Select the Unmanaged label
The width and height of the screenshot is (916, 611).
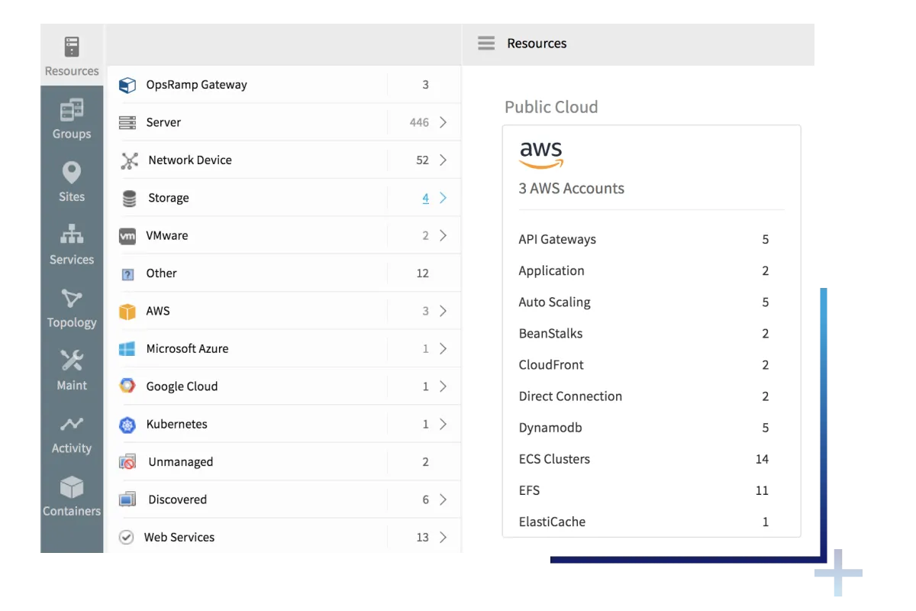[x=180, y=462]
